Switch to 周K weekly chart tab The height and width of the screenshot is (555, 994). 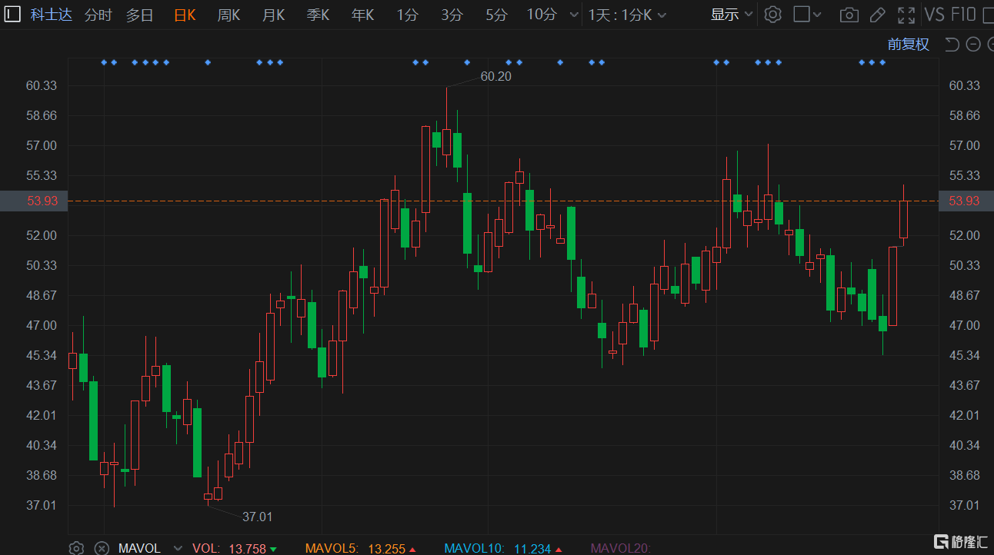228,15
